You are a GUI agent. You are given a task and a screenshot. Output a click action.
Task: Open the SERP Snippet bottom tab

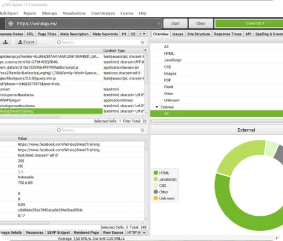click(58, 233)
